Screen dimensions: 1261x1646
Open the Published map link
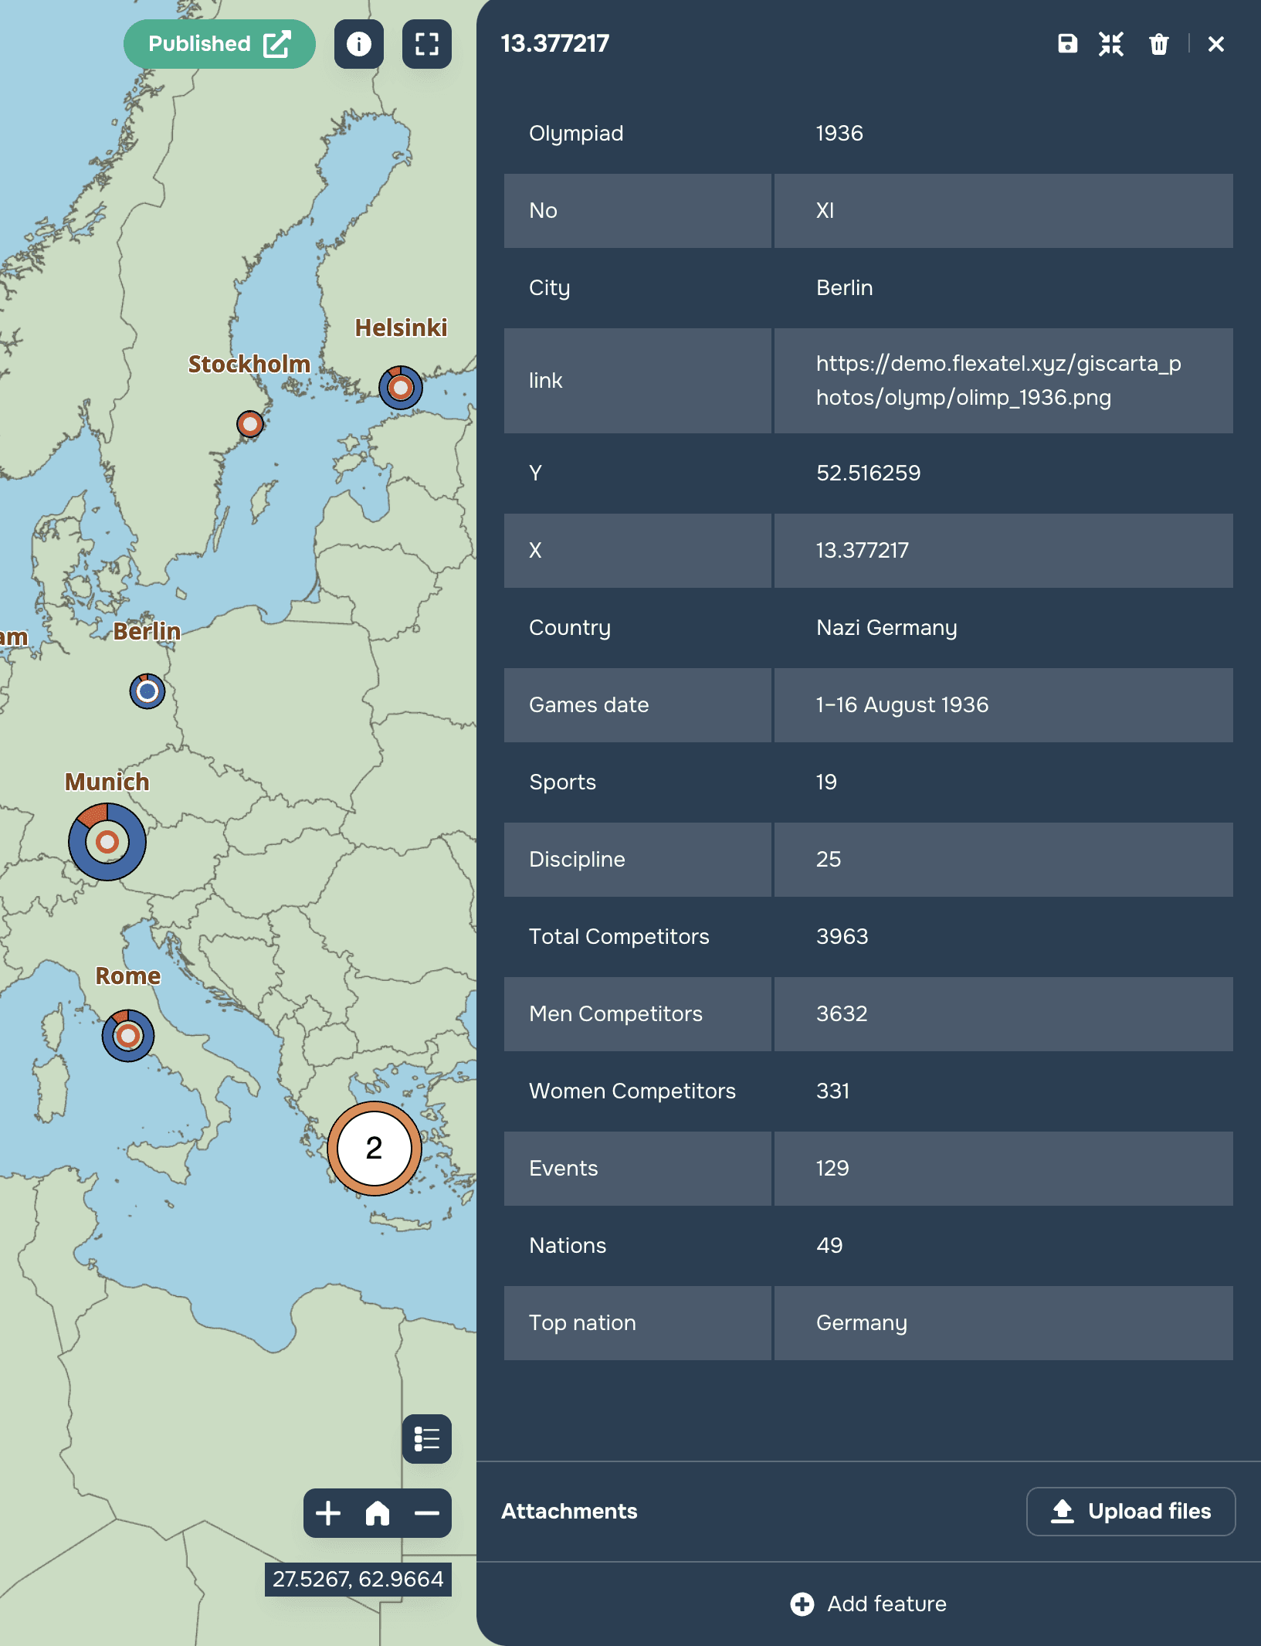point(219,44)
